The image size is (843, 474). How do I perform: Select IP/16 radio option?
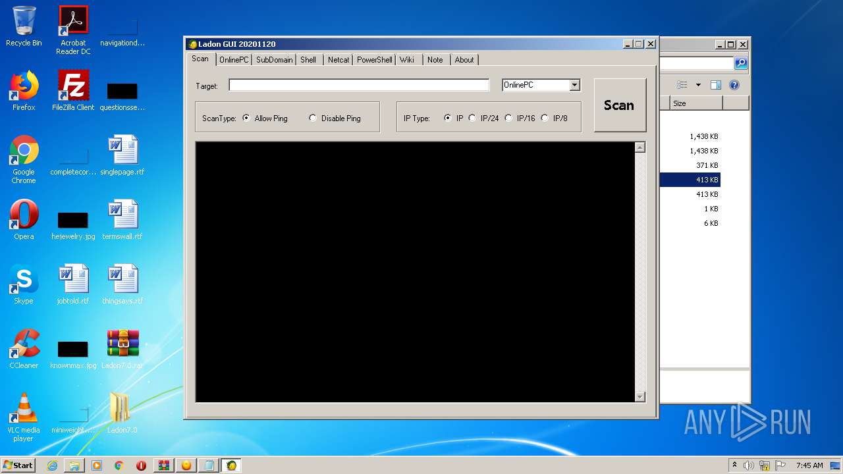coord(520,118)
